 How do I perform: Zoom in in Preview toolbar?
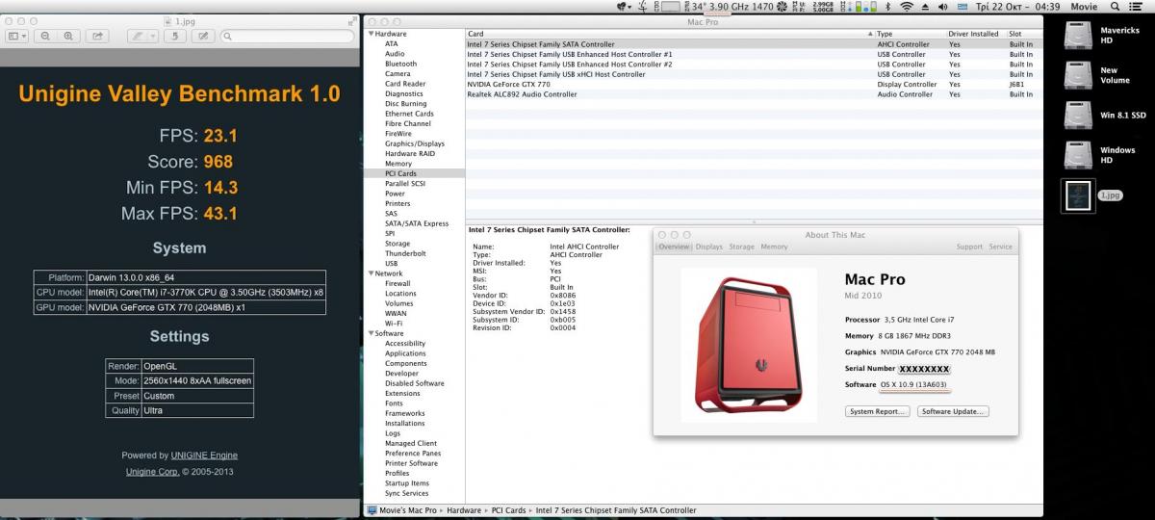[x=68, y=36]
